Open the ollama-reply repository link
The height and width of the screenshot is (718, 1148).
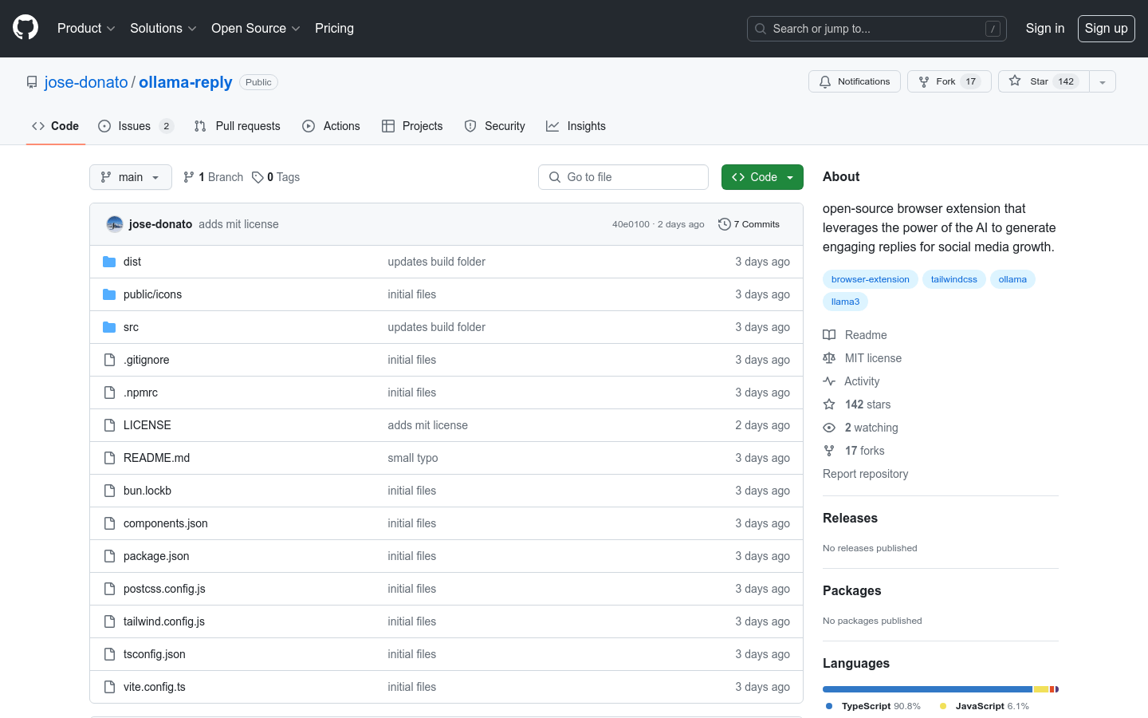[186, 82]
